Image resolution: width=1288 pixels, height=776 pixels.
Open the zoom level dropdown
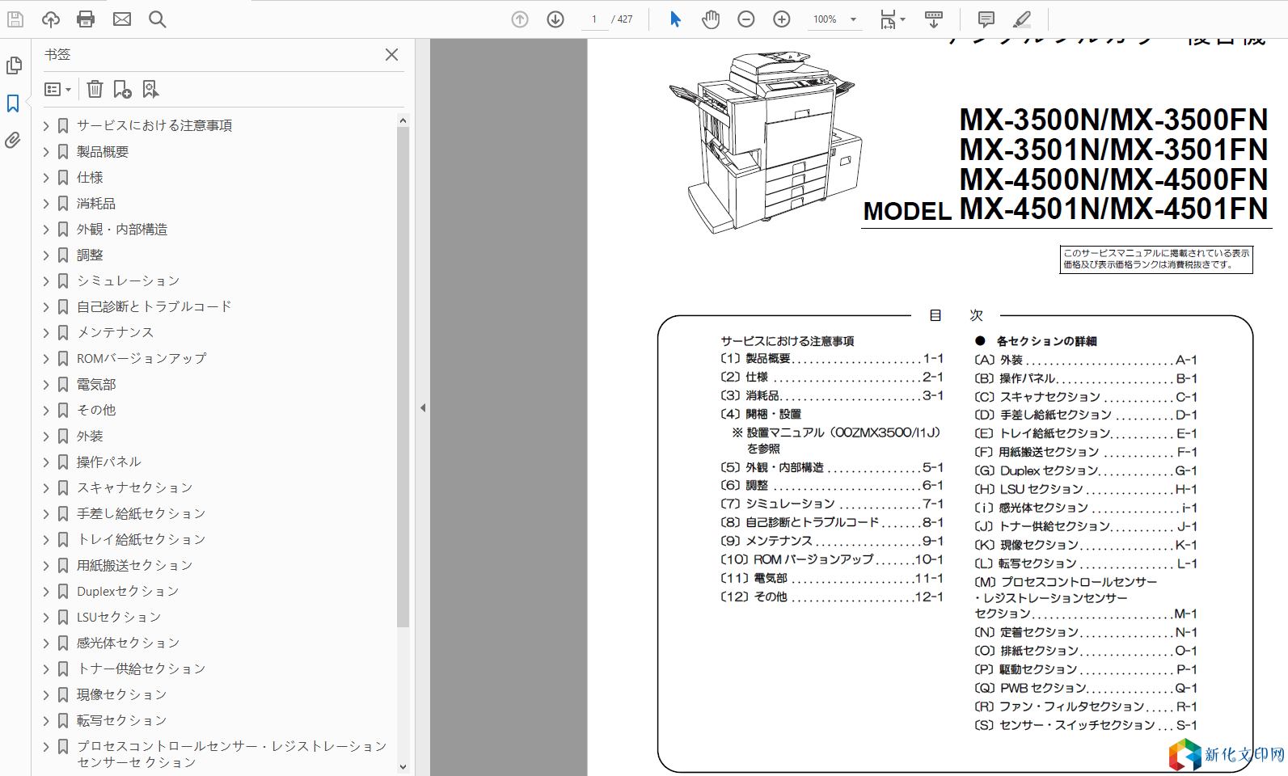tap(853, 19)
